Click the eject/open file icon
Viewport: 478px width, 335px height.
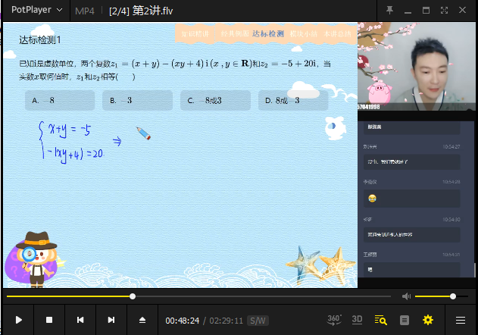click(x=142, y=320)
